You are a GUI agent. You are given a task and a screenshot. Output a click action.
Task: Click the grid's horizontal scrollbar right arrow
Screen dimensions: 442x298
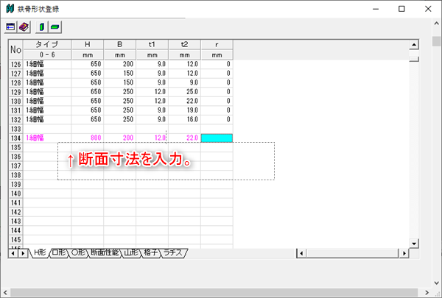tap(404, 253)
